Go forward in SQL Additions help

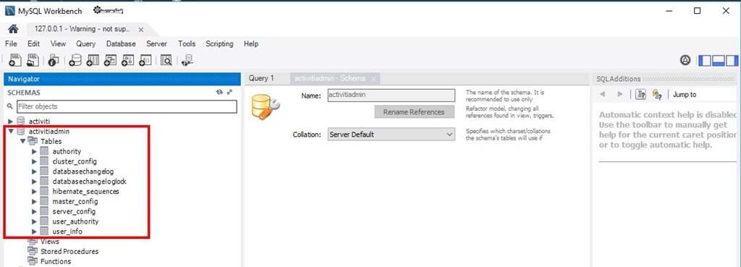point(620,94)
